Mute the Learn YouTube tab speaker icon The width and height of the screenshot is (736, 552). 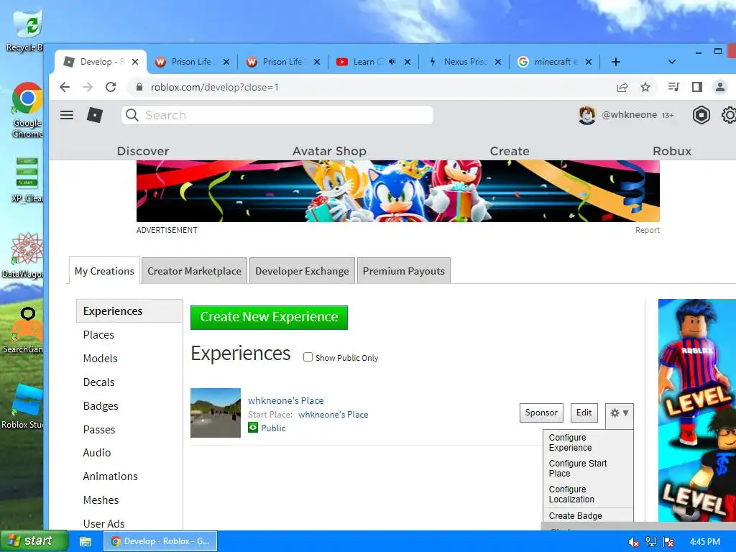(x=392, y=62)
